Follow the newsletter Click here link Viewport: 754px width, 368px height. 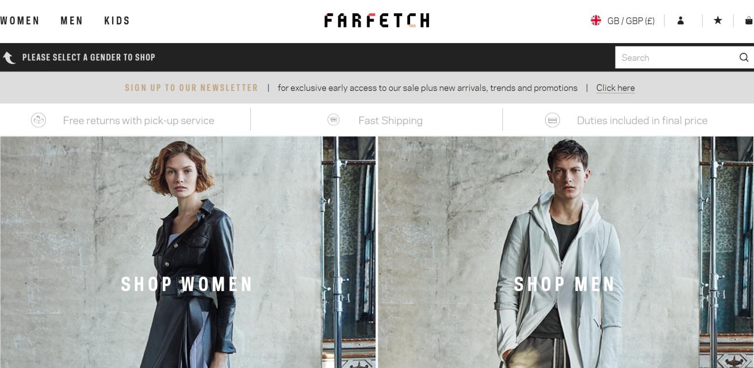click(x=615, y=88)
